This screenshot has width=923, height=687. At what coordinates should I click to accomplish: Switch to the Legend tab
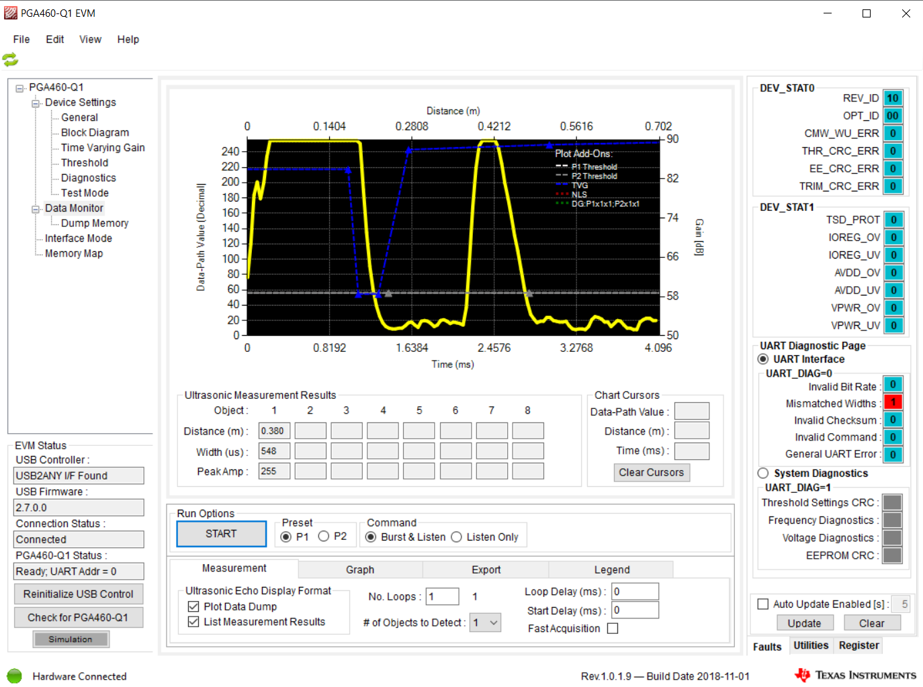[x=612, y=569]
